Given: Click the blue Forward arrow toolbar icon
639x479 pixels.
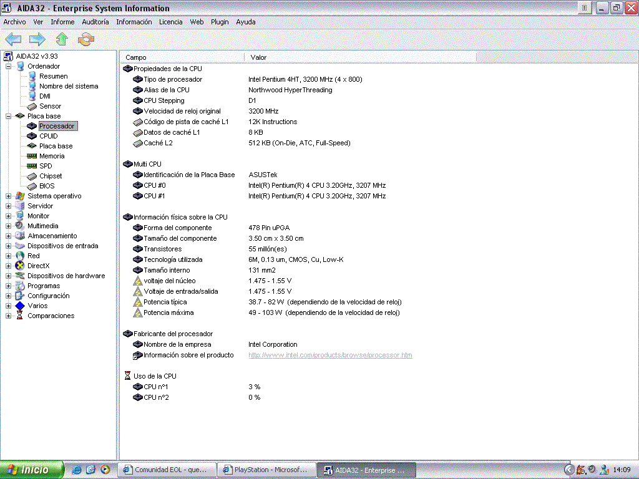Looking at the screenshot, I should pyautogui.click(x=37, y=39).
